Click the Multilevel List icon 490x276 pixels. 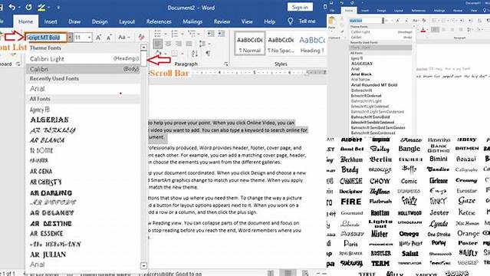(x=192, y=34)
